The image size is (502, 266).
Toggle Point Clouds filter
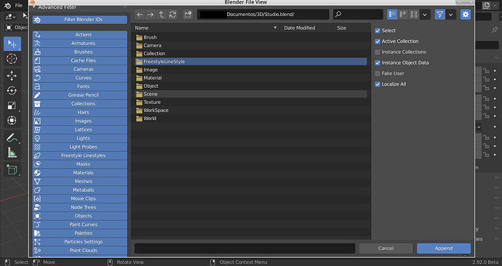point(80,250)
